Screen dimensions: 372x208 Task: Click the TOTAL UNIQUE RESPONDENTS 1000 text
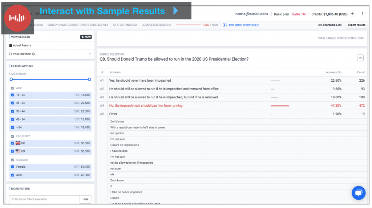coord(340,38)
